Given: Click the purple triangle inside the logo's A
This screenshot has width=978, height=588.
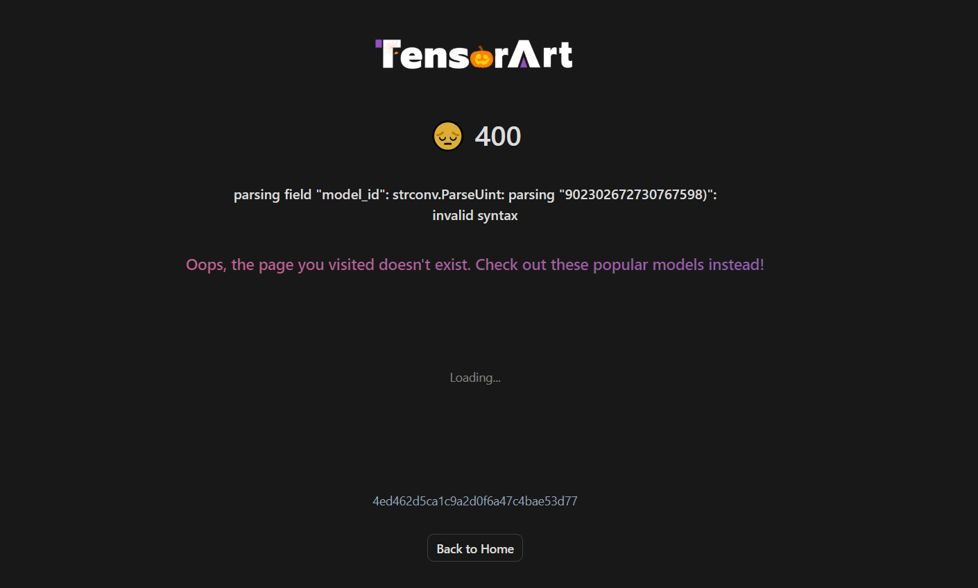Looking at the screenshot, I should (524, 62).
